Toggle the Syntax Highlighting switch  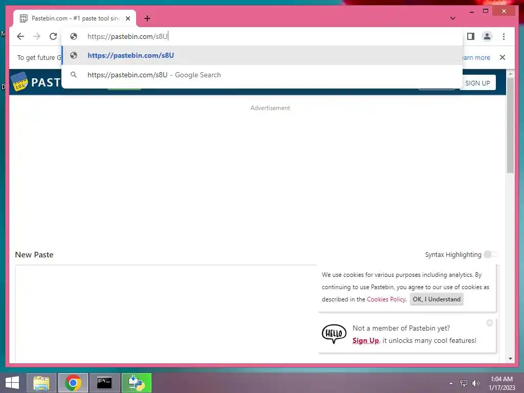491,255
